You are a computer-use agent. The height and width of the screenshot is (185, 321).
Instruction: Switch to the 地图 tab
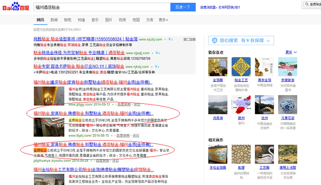[x=136, y=20]
